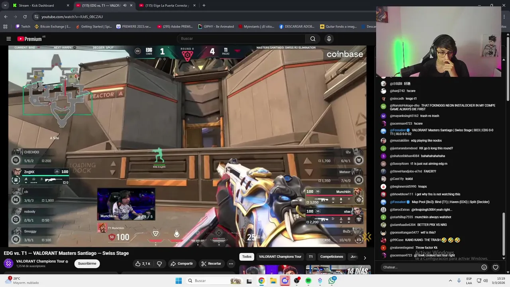Open the volume control in system tray
This screenshot has height=287, width=510.
pos(485,281)
